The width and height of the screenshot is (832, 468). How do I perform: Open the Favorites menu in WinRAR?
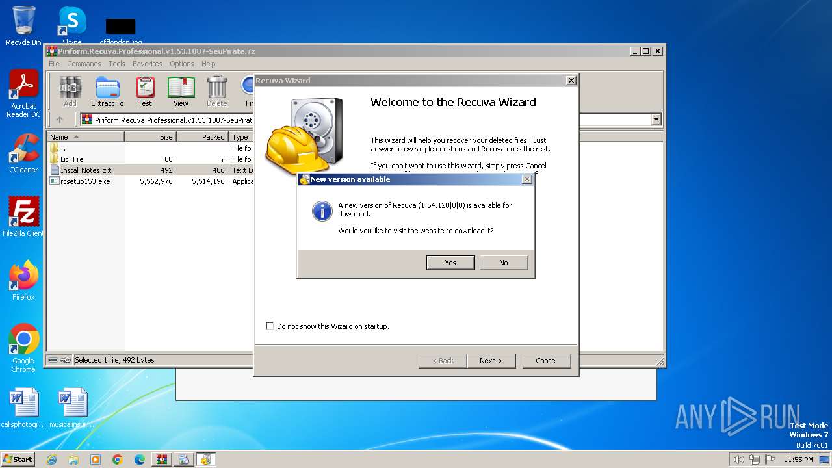click(148, 64)
